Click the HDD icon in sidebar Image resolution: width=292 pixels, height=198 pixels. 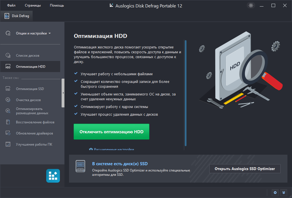[8, 67]
